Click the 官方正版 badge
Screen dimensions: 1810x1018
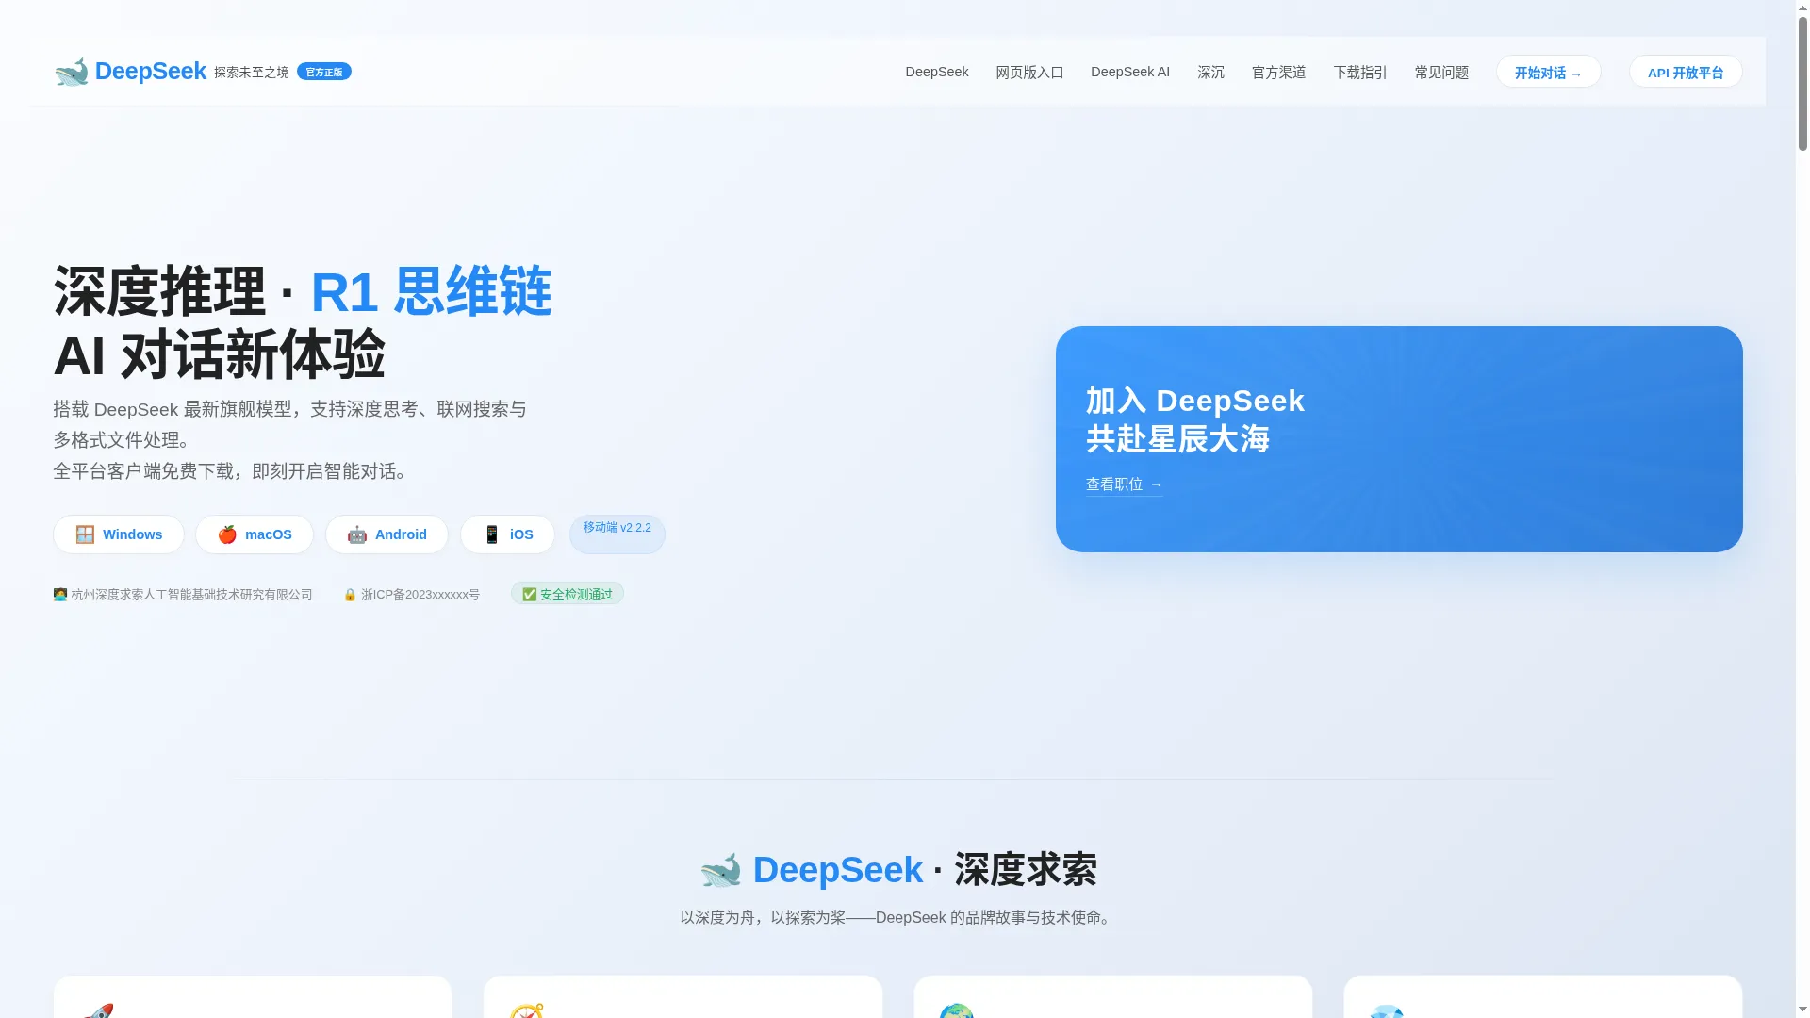point(324,72)
